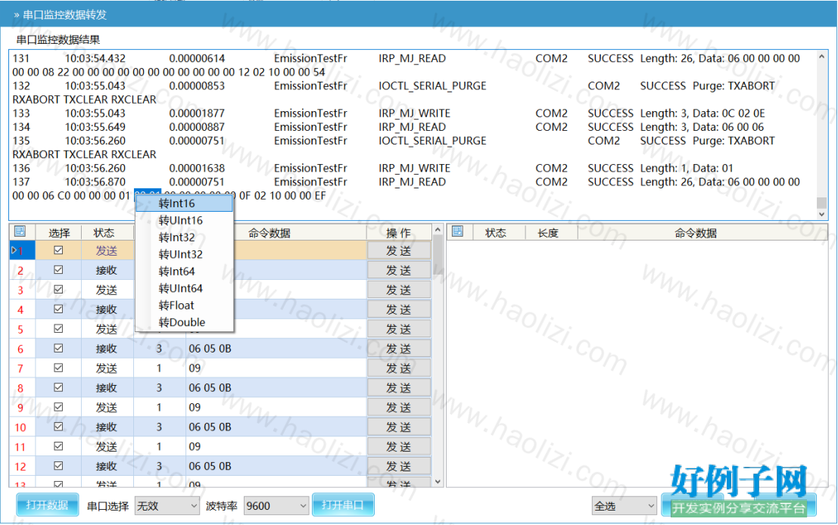Screen dimensions: 838x525
Task: Click the log pane scrollbar down arrow
Action: coord(822,214)
